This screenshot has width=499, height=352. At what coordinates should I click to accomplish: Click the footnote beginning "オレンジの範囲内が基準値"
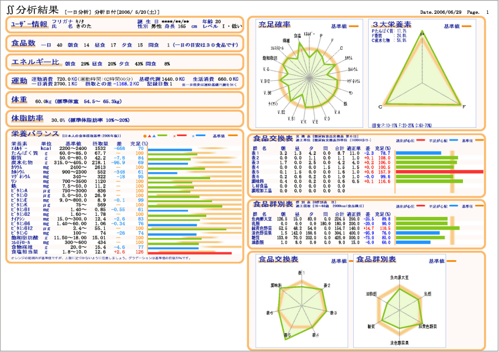[x=101, y=258]
